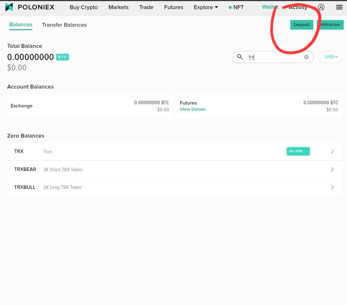
Task: Click the Exchange account card label
Action: pyautogui.click(x=22, y=106)
